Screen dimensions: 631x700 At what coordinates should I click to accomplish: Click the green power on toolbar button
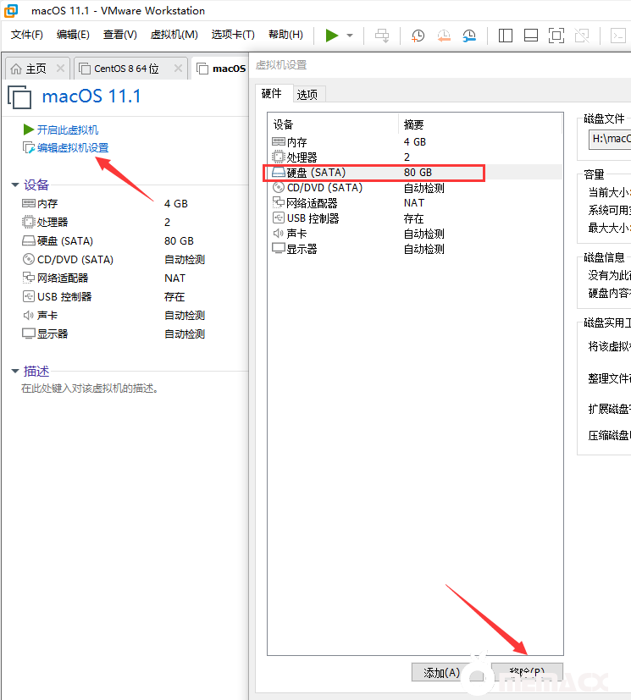click(332, 36)
